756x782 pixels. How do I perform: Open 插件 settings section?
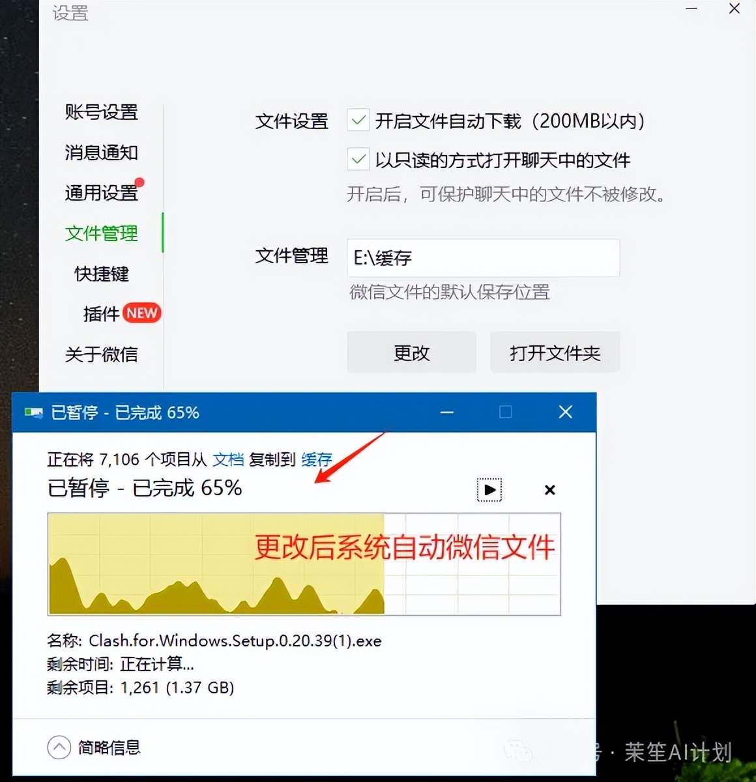101,314
